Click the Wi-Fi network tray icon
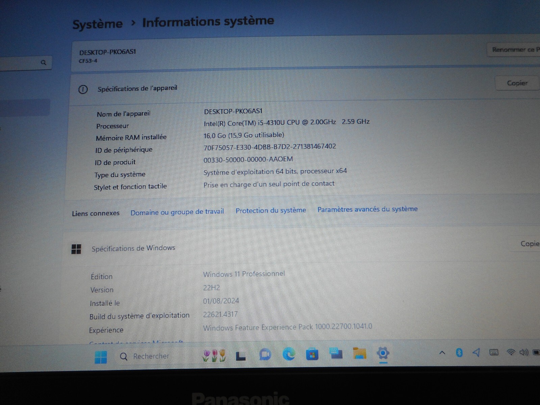The height and width of the screenshot is (405, 540). 511,352
